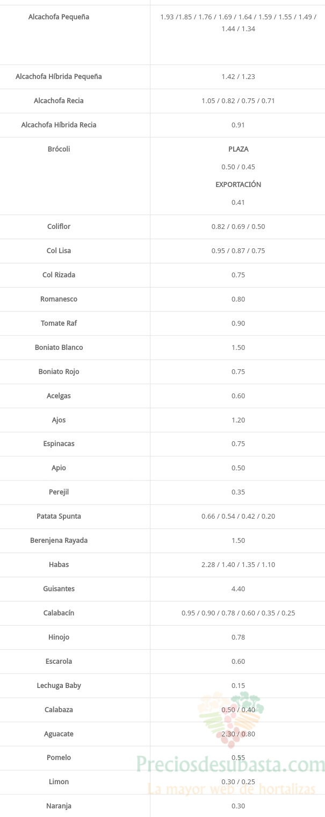Select the Habas price list
Image resolution: width=325 pixels, height=817 pixels.
pyautogui.click(x=238, y=564)
